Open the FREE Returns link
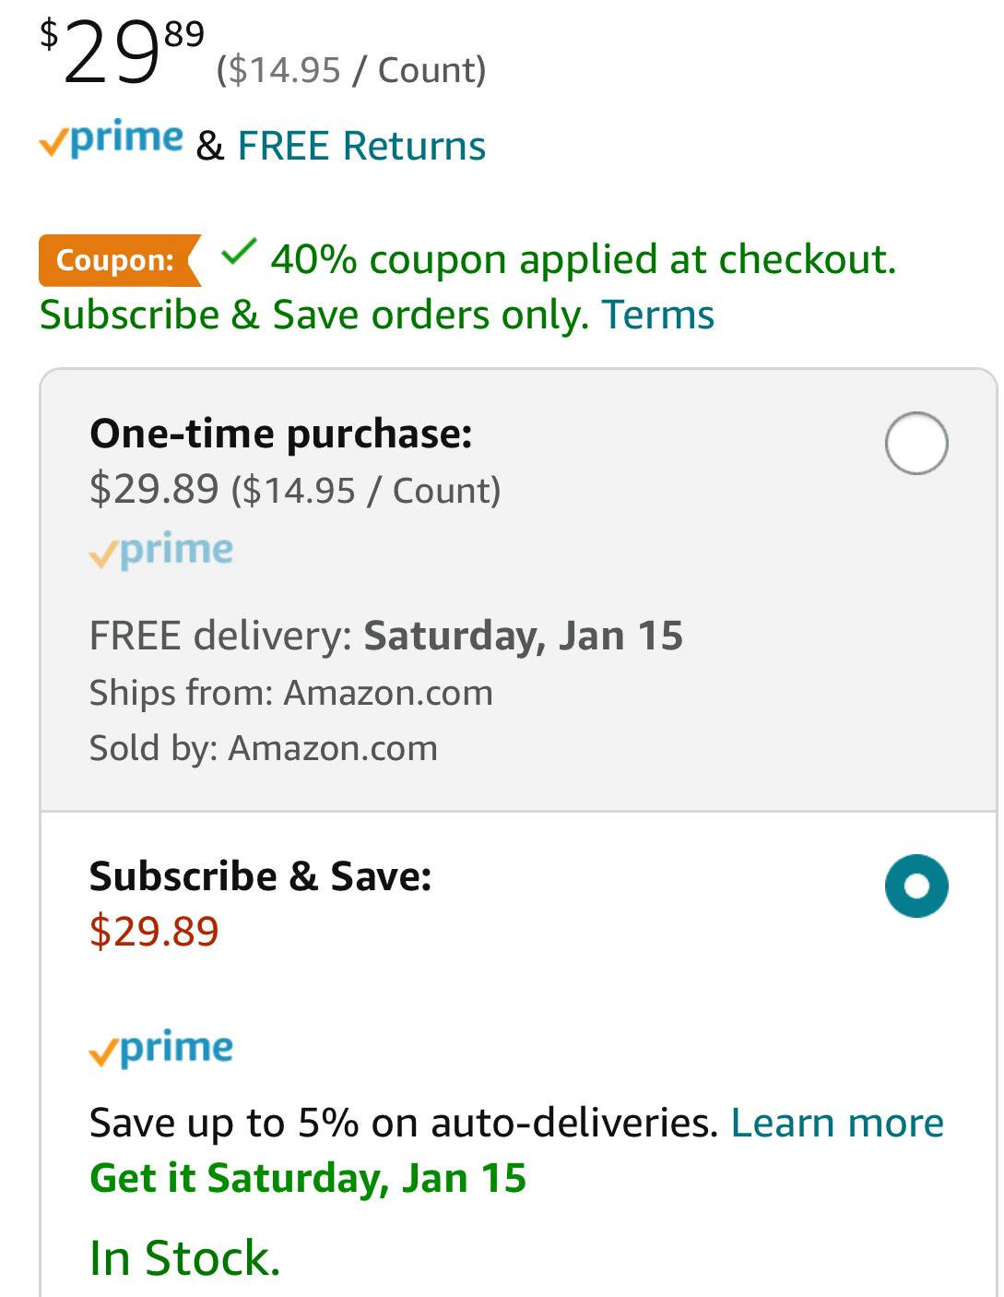Image resolution: width=1004 pixels, height=1297 pixels. 361,146
